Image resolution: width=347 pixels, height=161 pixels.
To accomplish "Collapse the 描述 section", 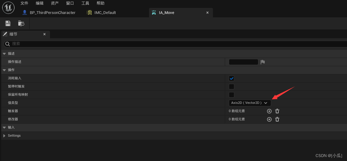I will click(x=4, y=54).
